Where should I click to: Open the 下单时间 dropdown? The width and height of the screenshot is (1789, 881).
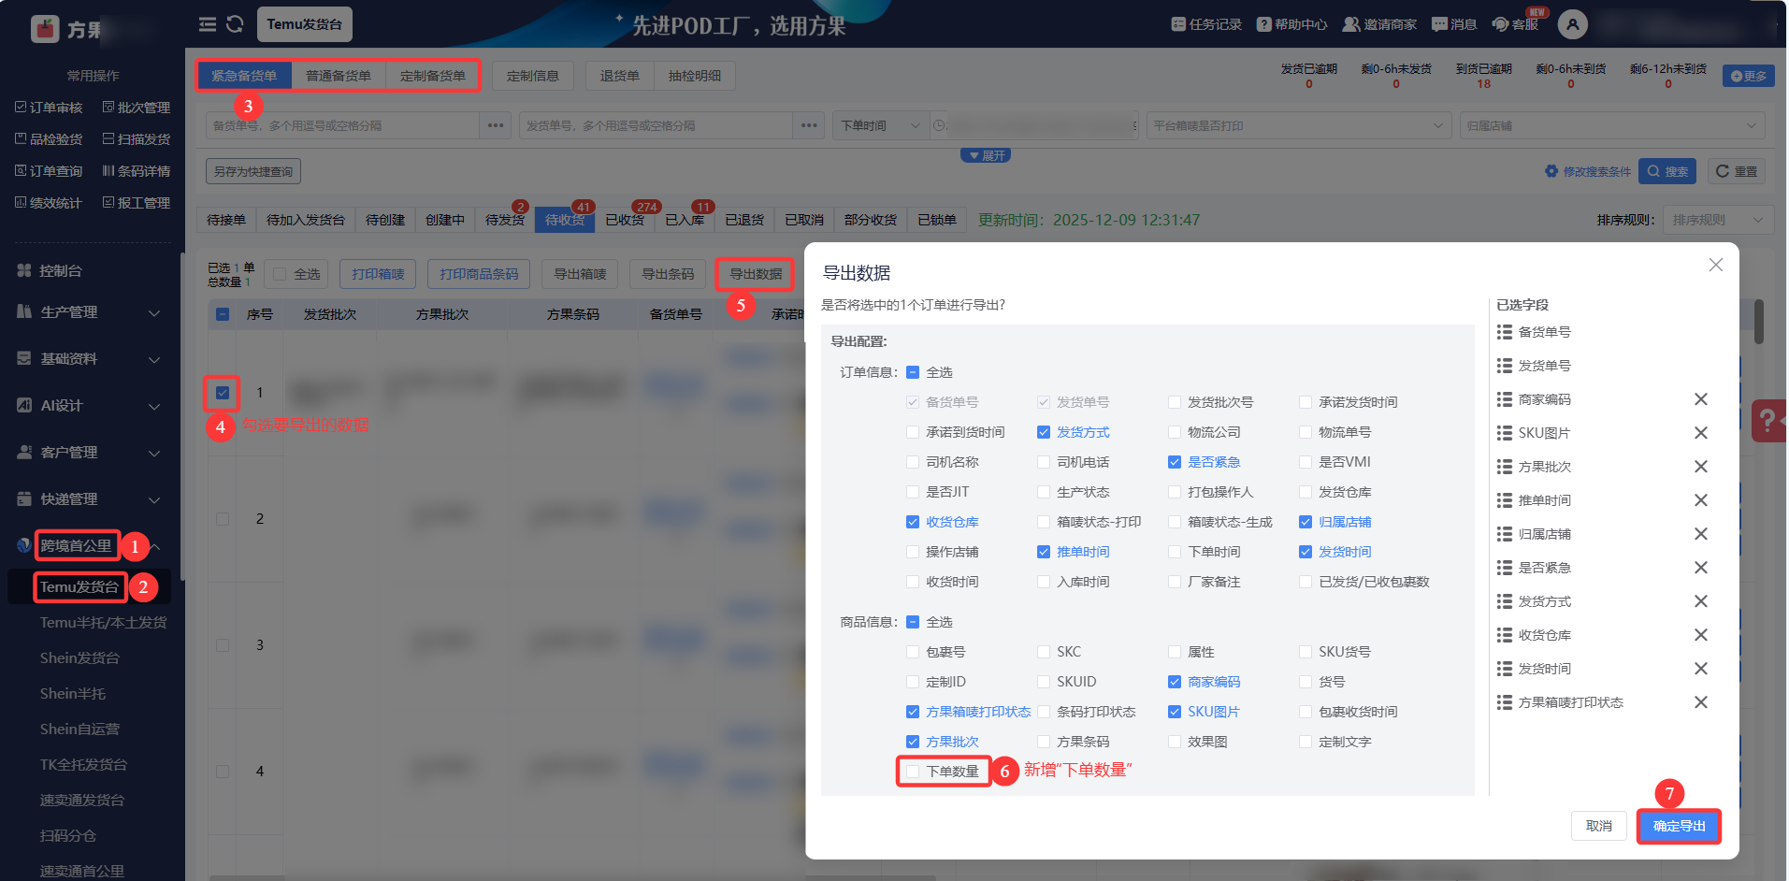coord(881,125)
